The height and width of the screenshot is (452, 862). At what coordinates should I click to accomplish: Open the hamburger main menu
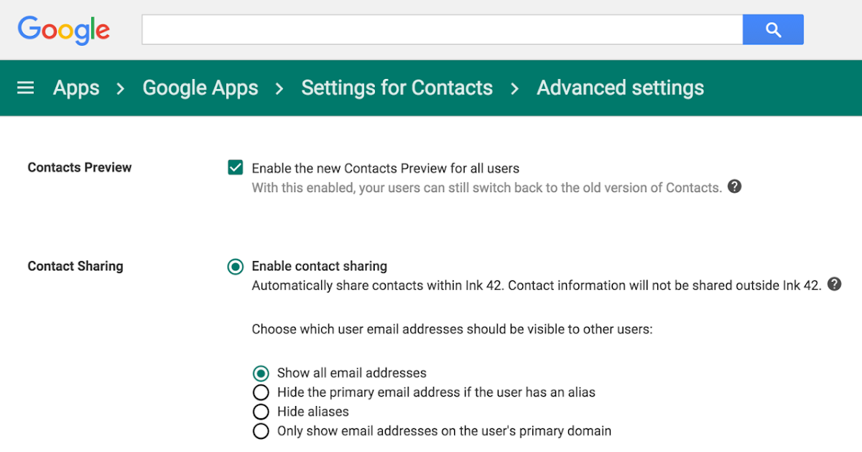click(x=26, y=88)
